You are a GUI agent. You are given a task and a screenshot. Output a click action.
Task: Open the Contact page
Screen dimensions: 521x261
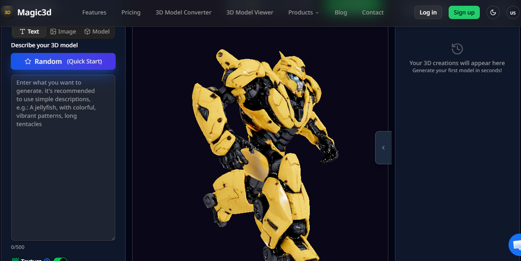[x=373, y=13]
